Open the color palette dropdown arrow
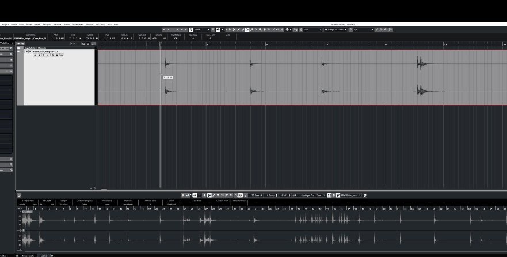This screenshot has width=507, height=257. click(x=291, y=29)
